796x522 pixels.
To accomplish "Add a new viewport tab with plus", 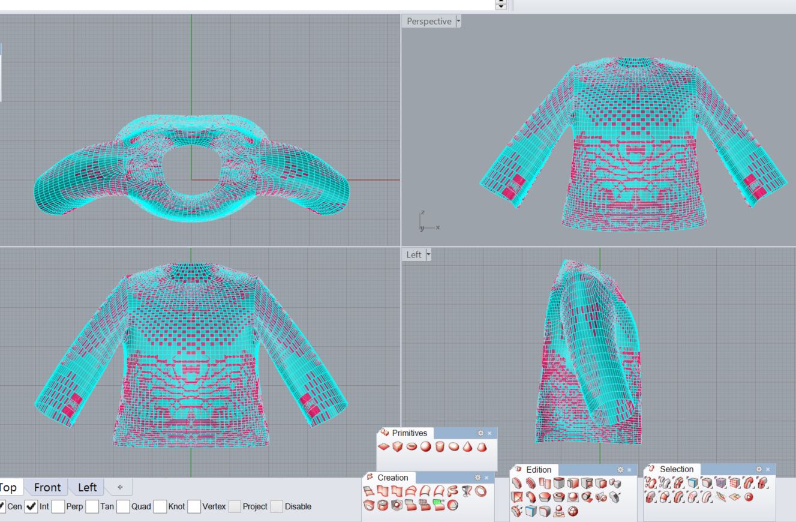I will 120,487.
